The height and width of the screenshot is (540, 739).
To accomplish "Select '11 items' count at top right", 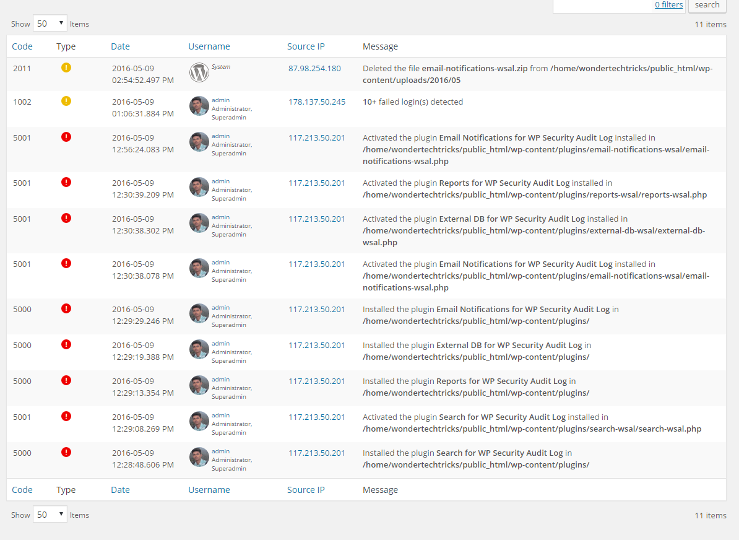I will pyautogui.click(x=711, y=24).
